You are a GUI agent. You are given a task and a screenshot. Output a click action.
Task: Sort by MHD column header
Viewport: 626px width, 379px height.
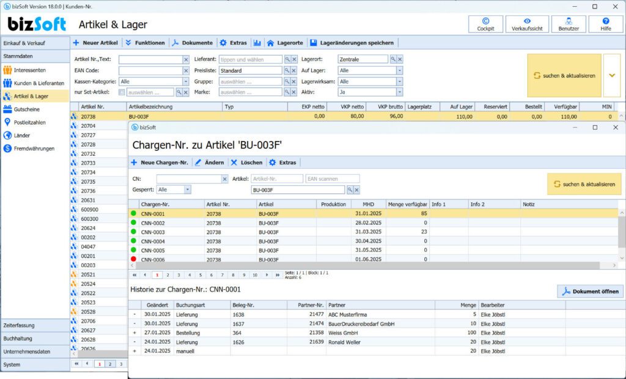tap(368, 204)
